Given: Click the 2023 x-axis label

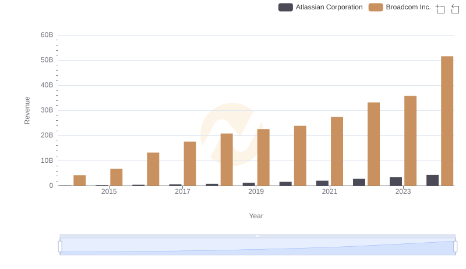Looking at the screenshot, I should (x=403, y=191).
